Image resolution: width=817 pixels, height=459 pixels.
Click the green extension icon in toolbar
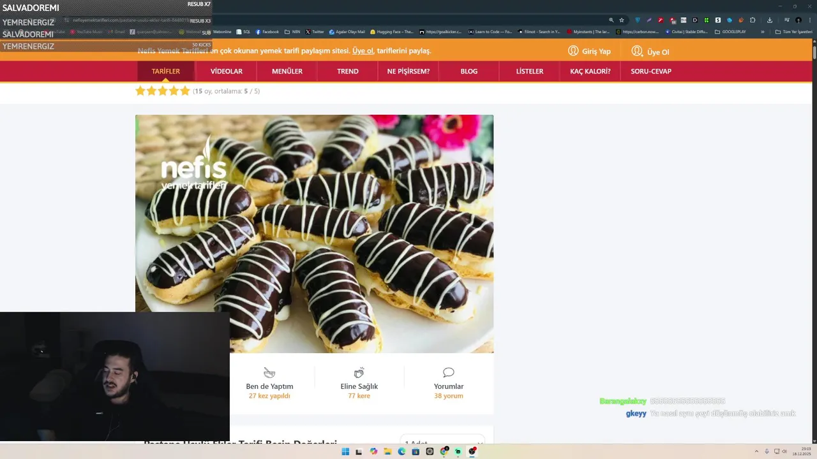pyautogui.click(x=707, y=20)
